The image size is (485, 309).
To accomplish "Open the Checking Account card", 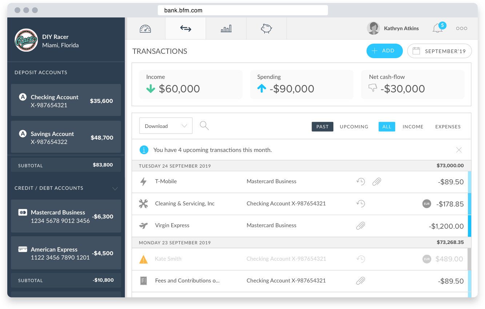I will (66, 101).
